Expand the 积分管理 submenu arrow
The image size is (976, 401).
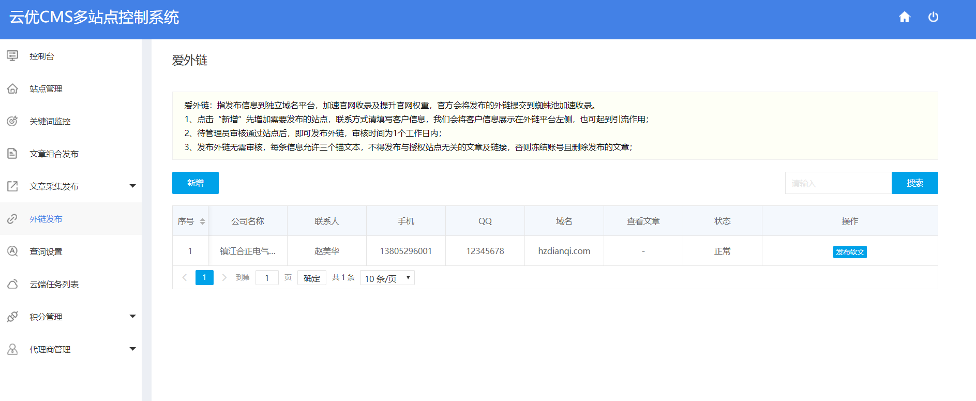(132, 316)
